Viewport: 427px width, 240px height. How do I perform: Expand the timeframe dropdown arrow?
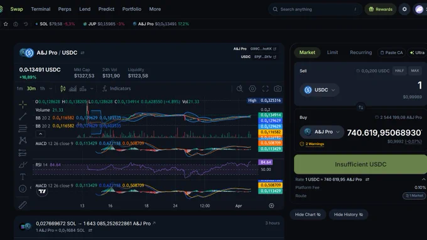coord(51,89)
